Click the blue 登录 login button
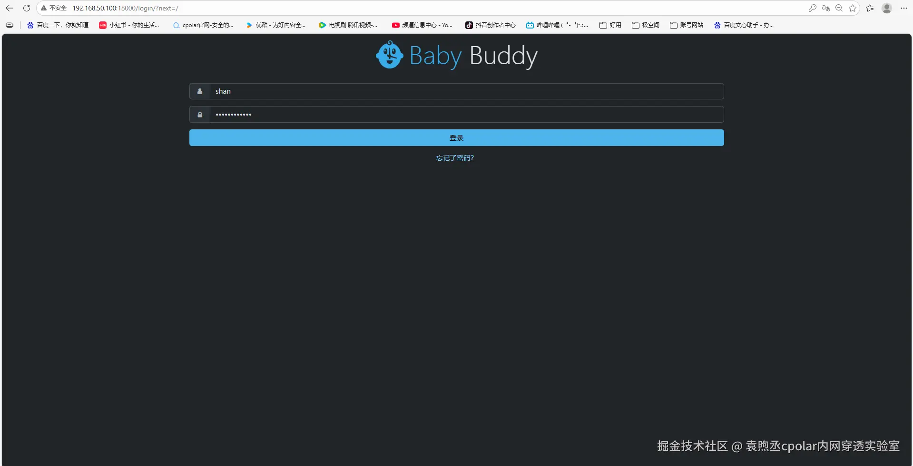 (457, 138)
